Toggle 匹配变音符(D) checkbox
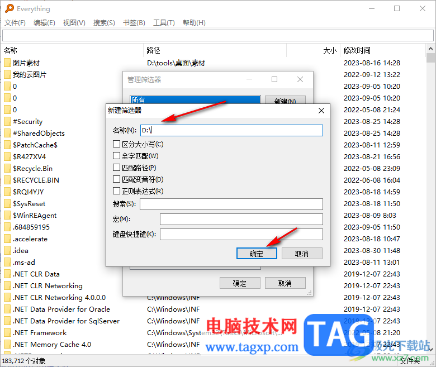 click(116, 179)
